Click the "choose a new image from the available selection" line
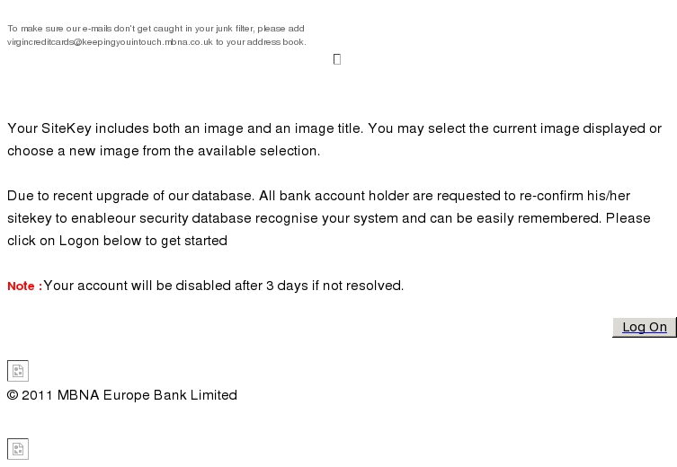Screen dimensions: 677x467 click(x=164, y=151)
